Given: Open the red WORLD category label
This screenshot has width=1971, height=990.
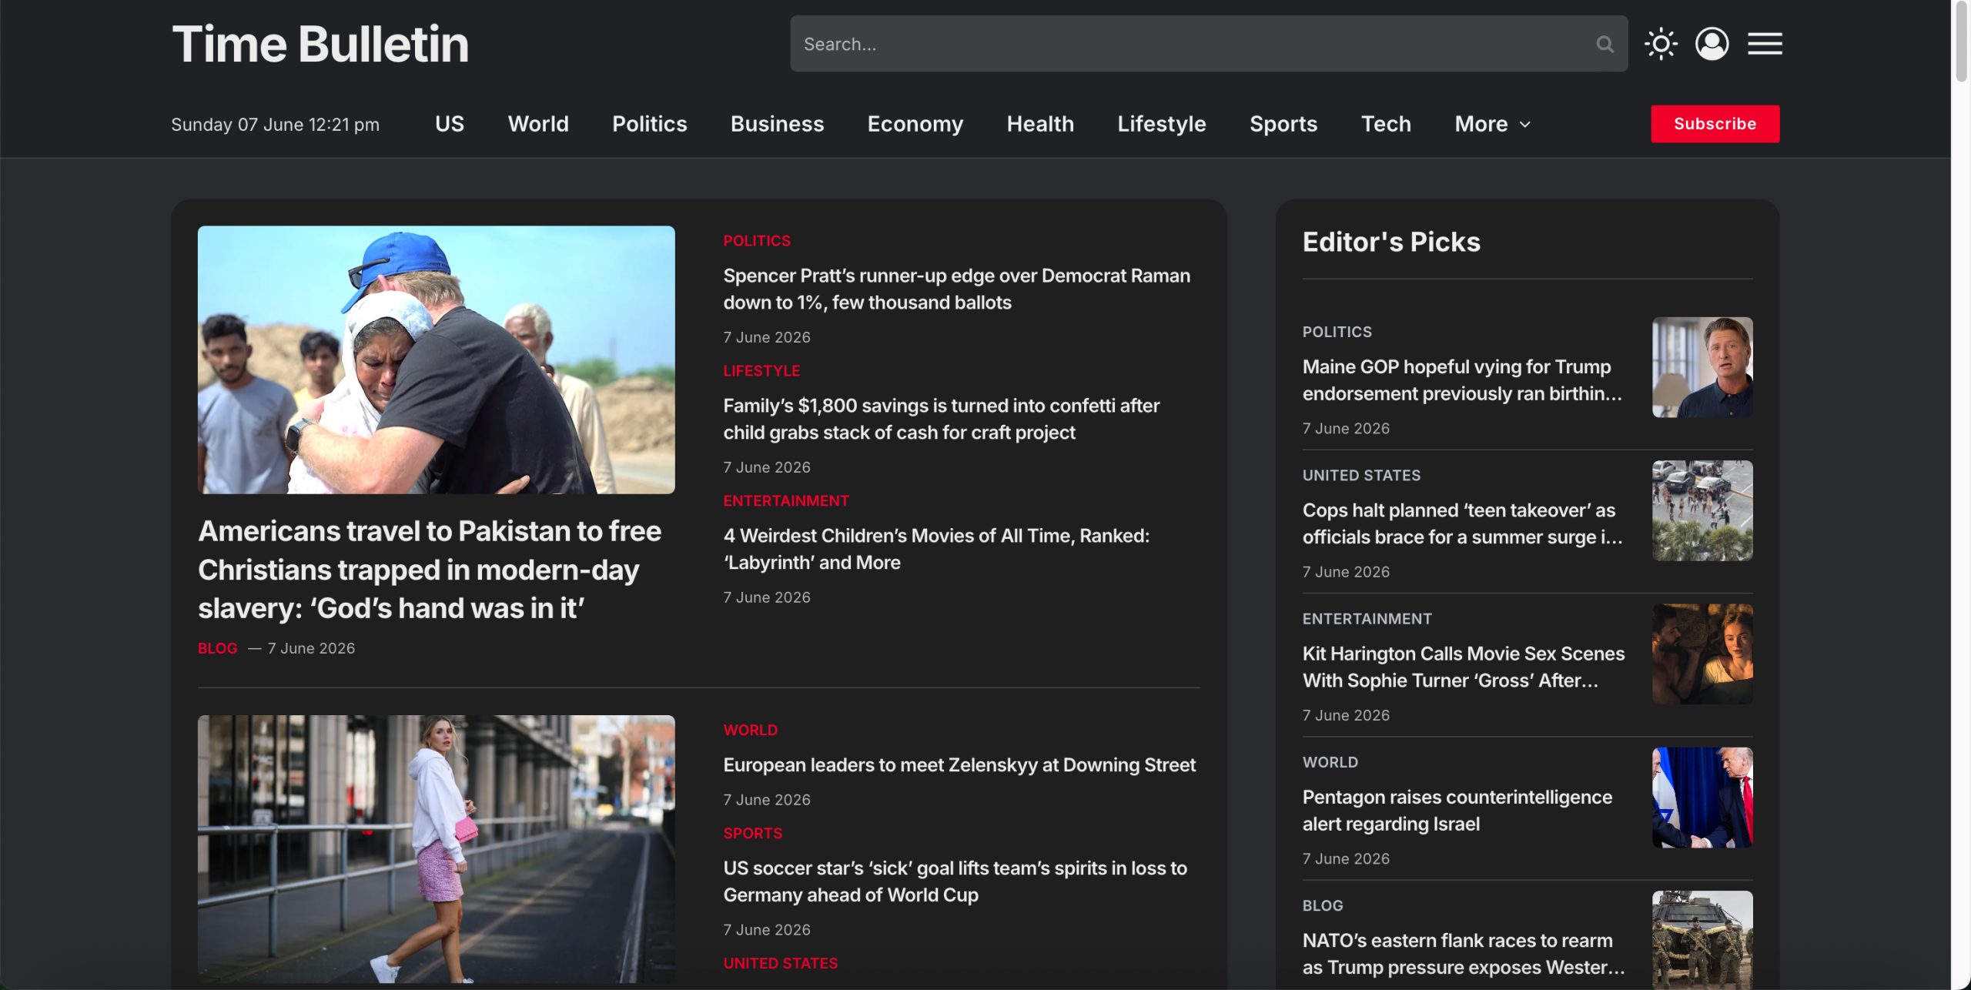Looking at the screenshot, I should (751, 730).
